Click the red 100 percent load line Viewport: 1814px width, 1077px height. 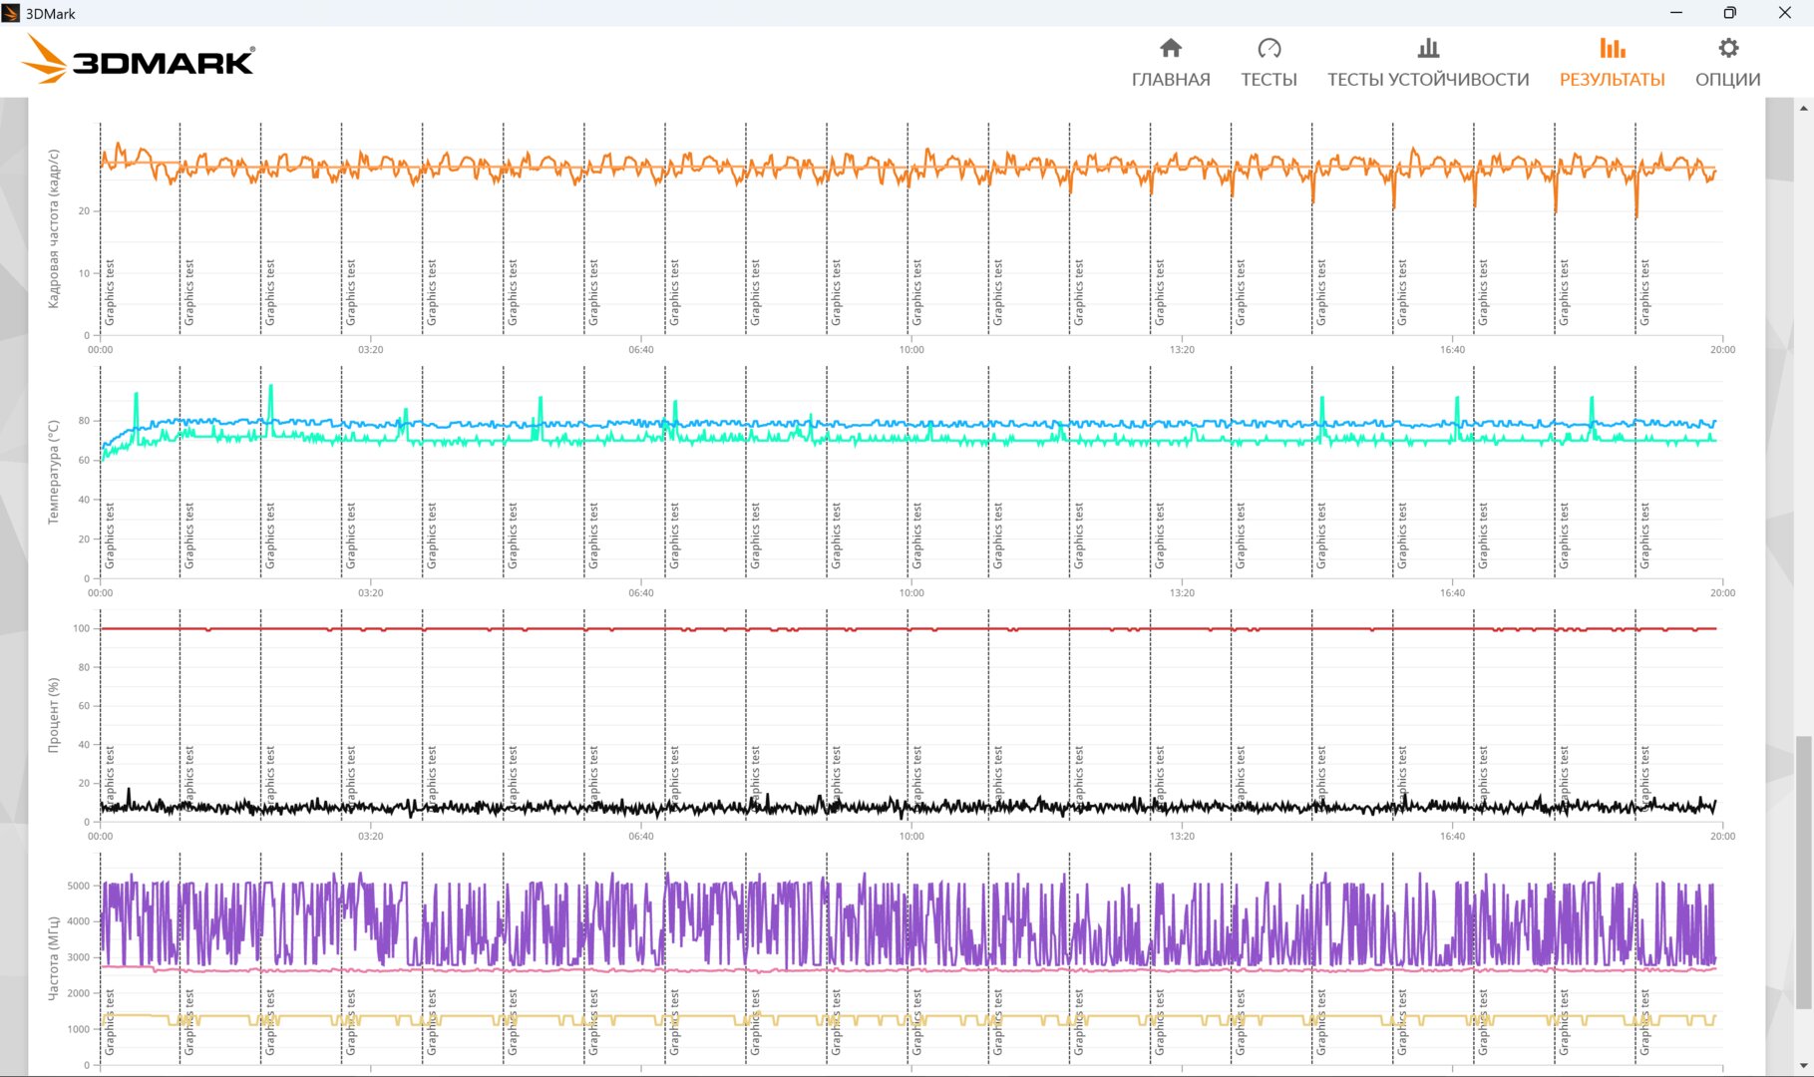[907, 628]
